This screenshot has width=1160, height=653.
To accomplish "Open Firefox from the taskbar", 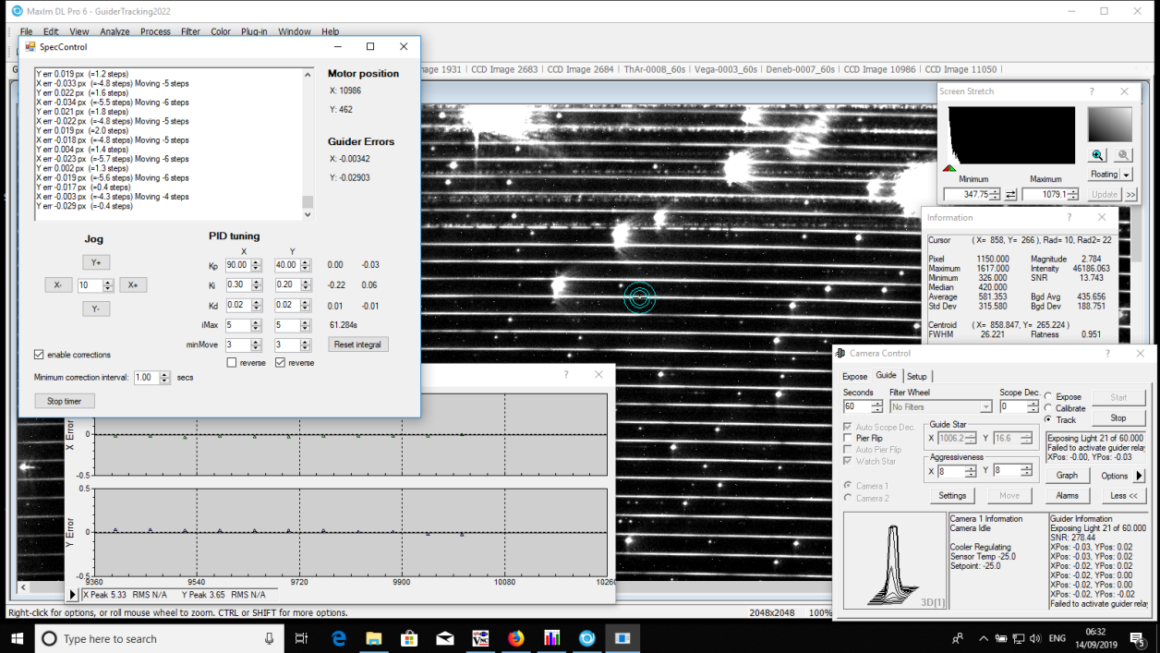I will tap(515, 638).
